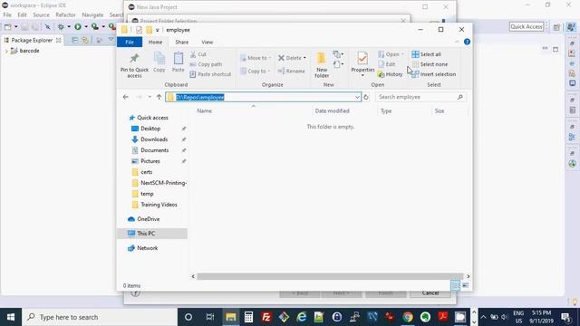Open Downloads in navigation pane
Image resolution: width=580 pixels, height=326 pixels.
coord(154,139)
